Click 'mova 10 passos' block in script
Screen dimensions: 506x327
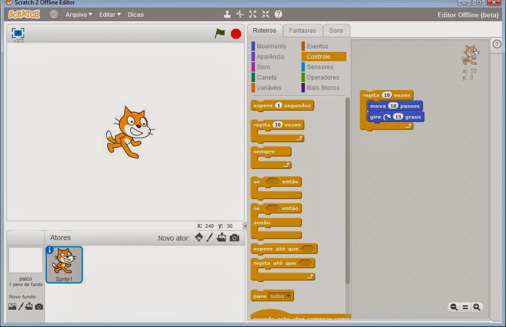click(395, 106)
